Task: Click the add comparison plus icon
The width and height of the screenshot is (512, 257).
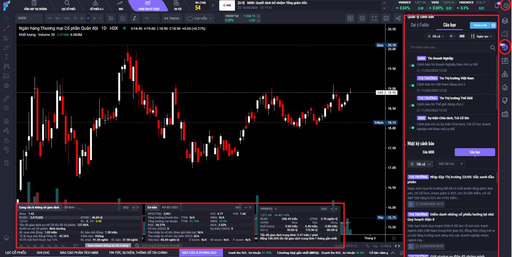Action: click(x=123, y=18)
